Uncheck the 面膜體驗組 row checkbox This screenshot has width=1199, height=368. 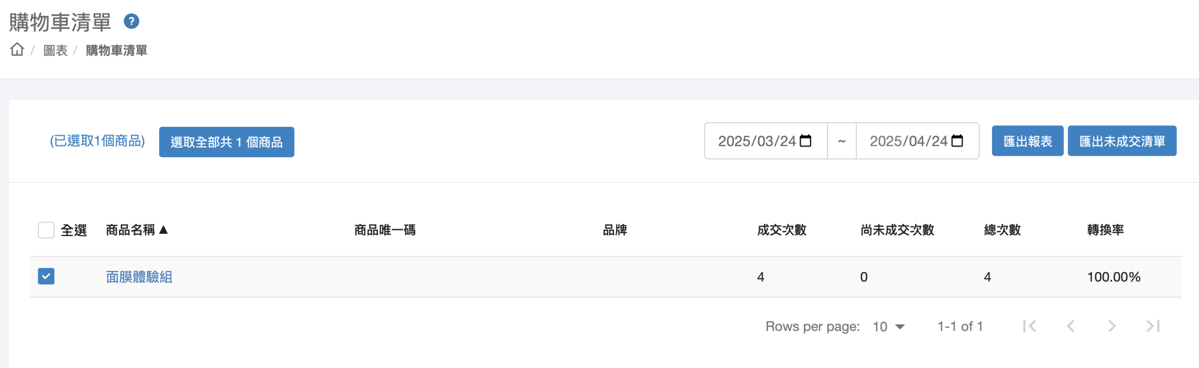point(46,276)
